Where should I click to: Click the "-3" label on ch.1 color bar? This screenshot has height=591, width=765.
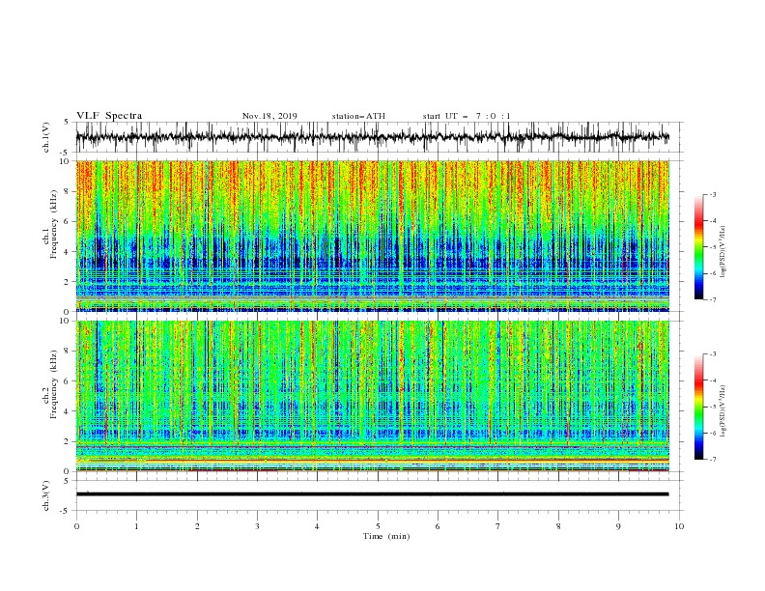coord(713,194)
